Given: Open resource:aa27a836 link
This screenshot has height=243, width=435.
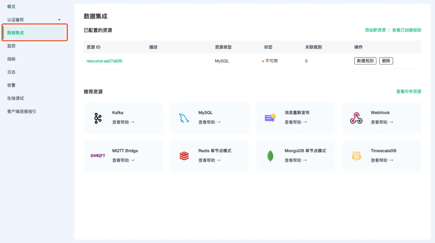Looking at the screenshot, I should 104,61.
